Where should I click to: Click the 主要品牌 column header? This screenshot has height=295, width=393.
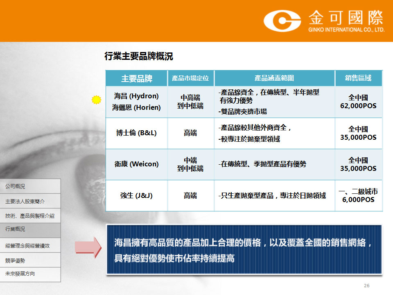137,79
